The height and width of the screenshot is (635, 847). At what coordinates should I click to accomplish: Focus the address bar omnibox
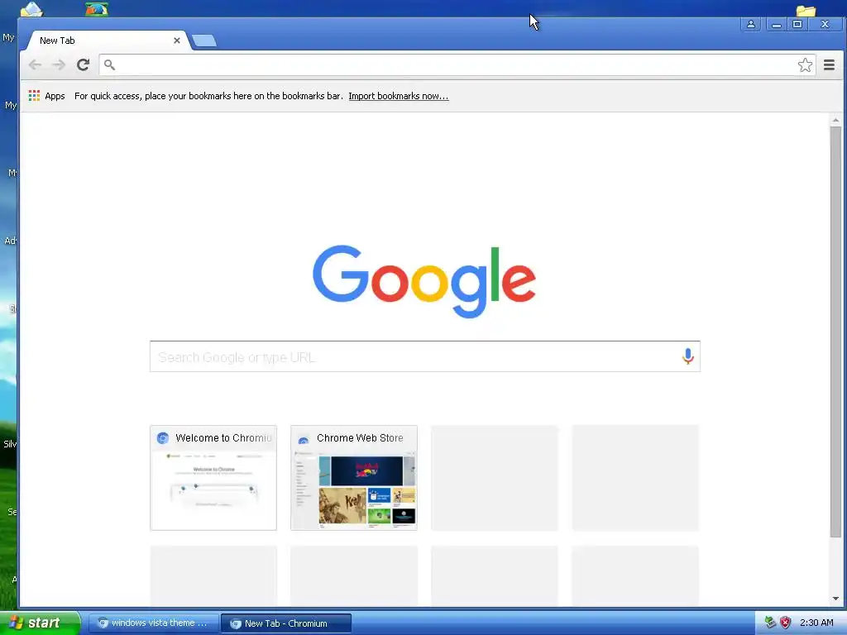pyautogui.click(x=457, y=64)
